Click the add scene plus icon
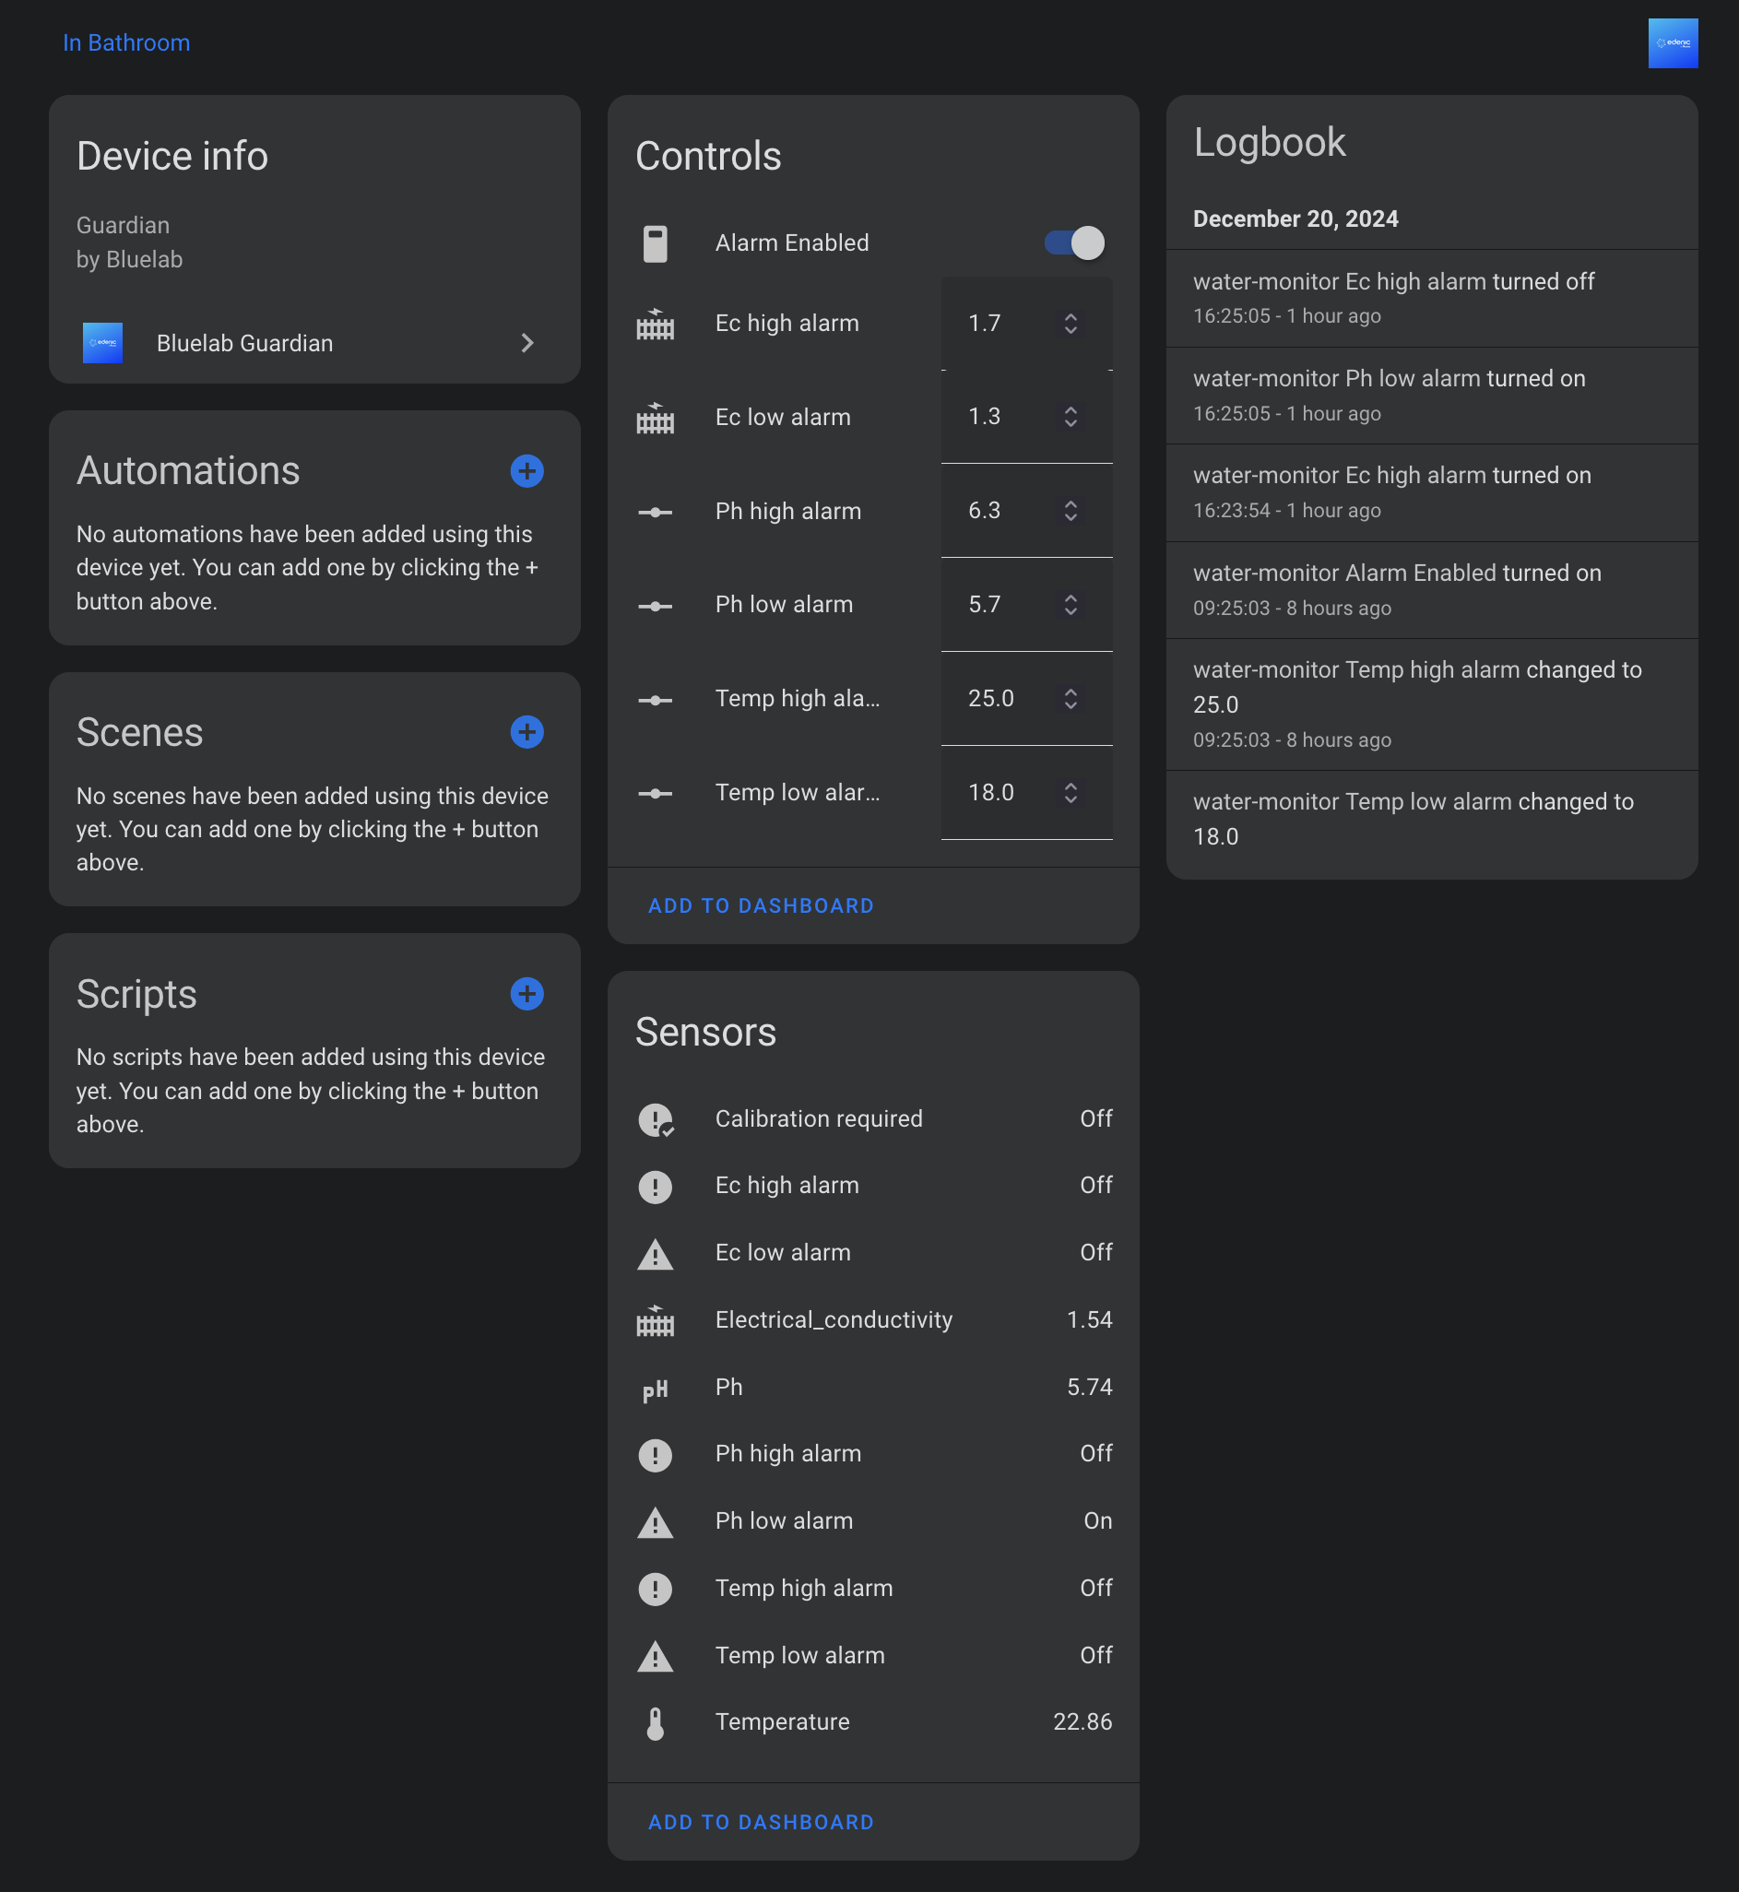The height and width of the screenshot is (1892, 1739). [526, 732]
